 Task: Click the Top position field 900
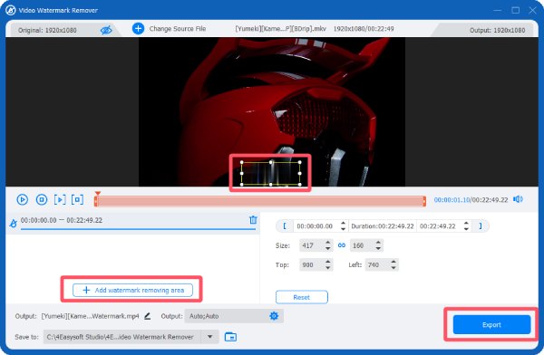point(312,264)
